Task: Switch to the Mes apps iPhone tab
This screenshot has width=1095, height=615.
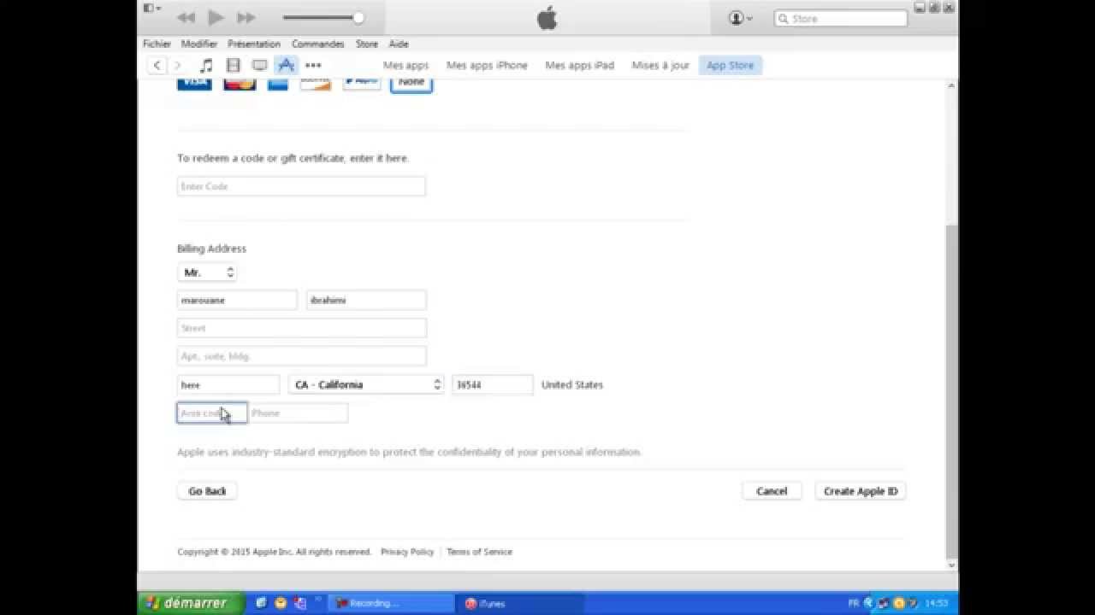Action: click(487, 65)
